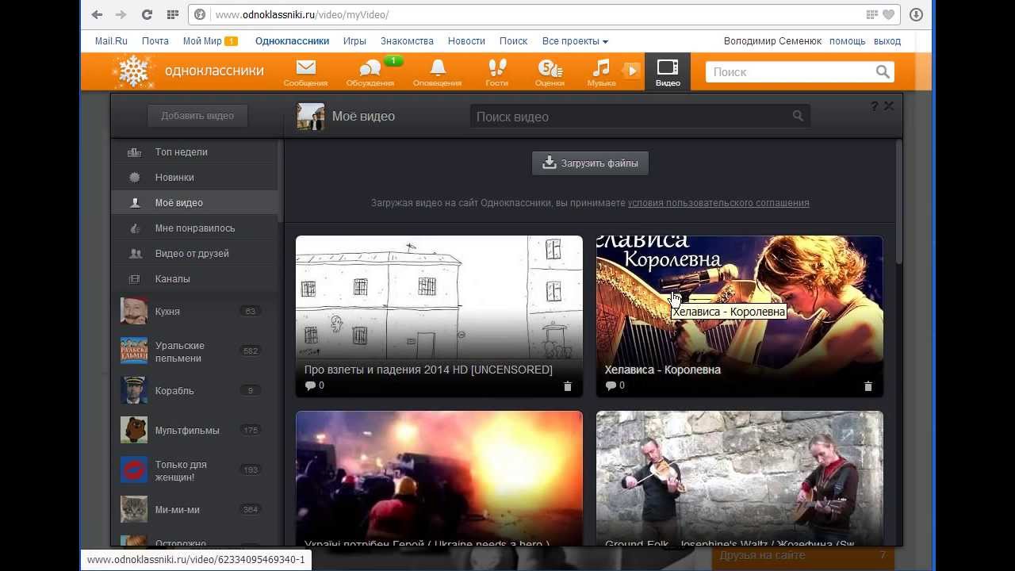Select Моё видео in sidebar

[194, 203]
